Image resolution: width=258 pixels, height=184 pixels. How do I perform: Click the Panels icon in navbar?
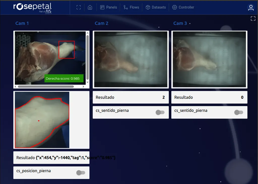coord(102,7)
